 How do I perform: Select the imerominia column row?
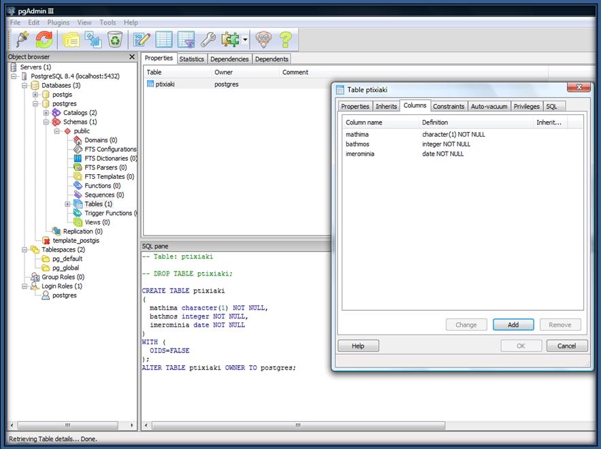point(463,154)
